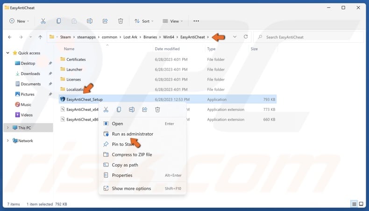Select Downloads in Quick access

[28, 73]
